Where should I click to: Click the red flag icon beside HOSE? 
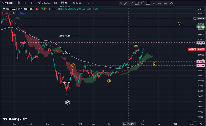[37, 9]
